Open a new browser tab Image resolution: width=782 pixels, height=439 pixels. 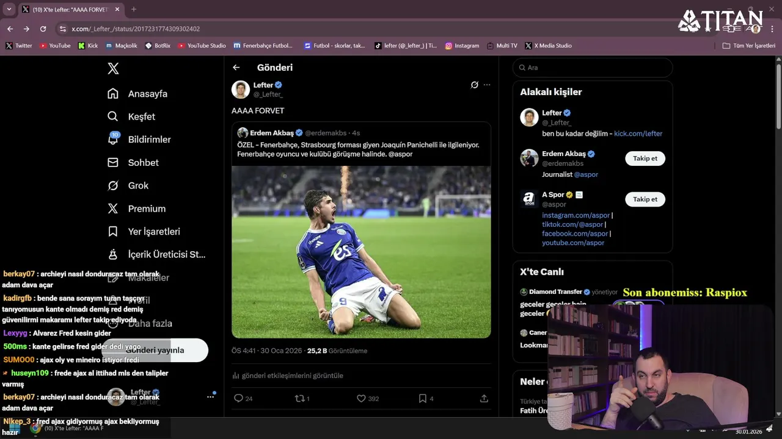(x=134, y=9)
